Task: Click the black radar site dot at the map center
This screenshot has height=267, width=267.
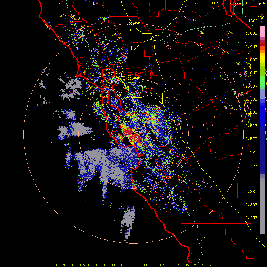Action: click(133, 133)
